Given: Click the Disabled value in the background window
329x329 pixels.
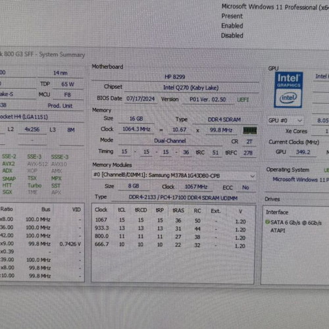Looking at the screenshot, I should (x=232, y=36).
